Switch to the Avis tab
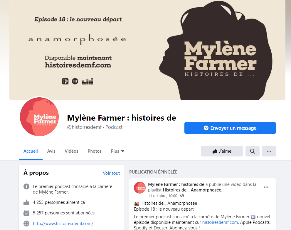This screenshot has height=230, width=291. (x=51, y=151)
